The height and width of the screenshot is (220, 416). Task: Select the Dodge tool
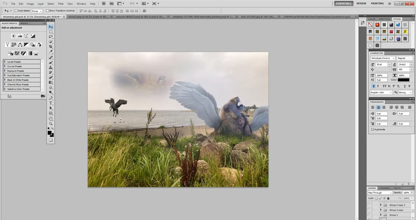pos(51,92)
